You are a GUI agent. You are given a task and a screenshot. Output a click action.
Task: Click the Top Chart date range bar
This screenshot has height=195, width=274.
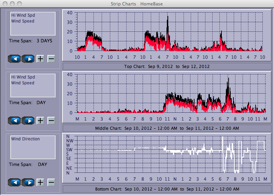click(x=167, y=66)
